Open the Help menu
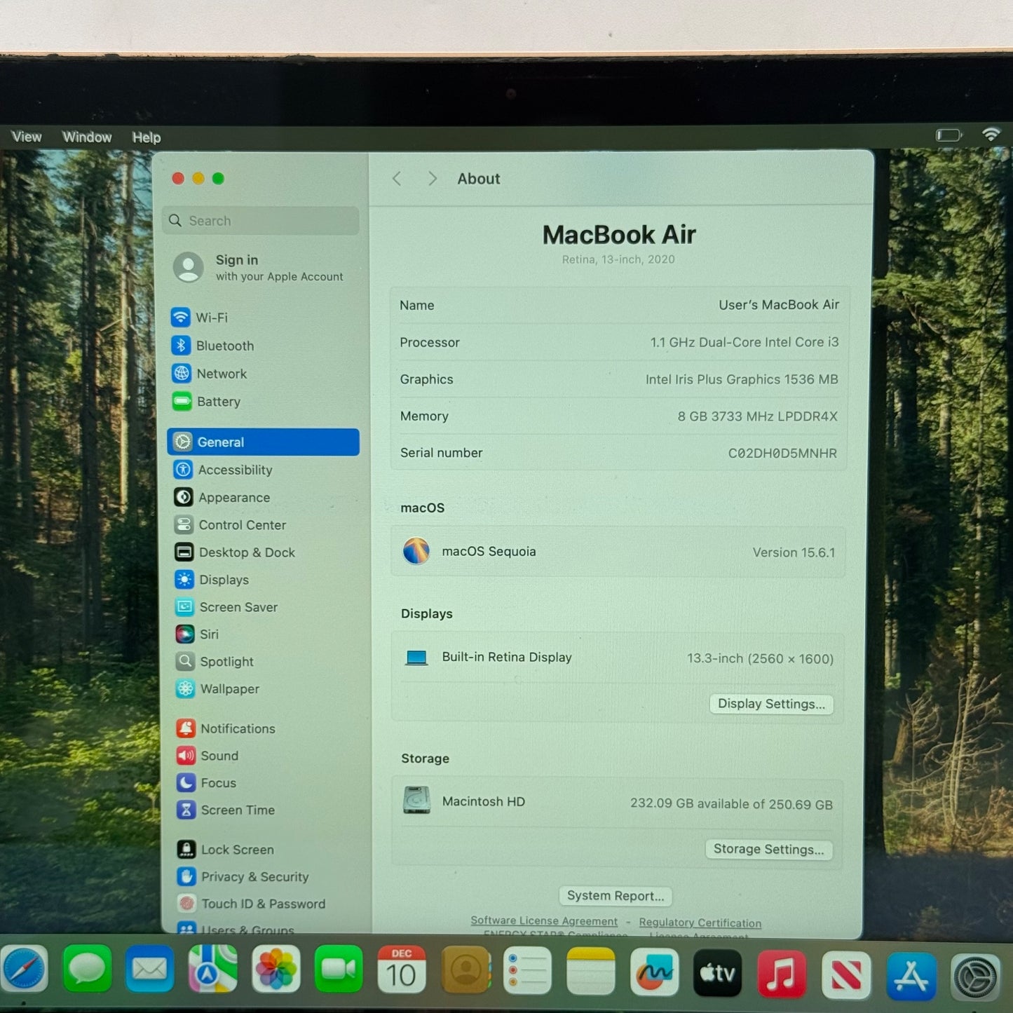Image resolution: width=1013 pixels, height=1013 pixels. click(147, 137)
